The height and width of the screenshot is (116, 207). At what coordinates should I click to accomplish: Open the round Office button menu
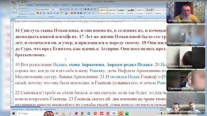pyautogui.click(x=13, y=3)
